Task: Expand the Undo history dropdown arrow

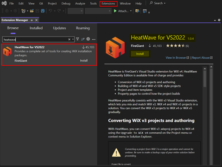Action: tap(55, 11)
